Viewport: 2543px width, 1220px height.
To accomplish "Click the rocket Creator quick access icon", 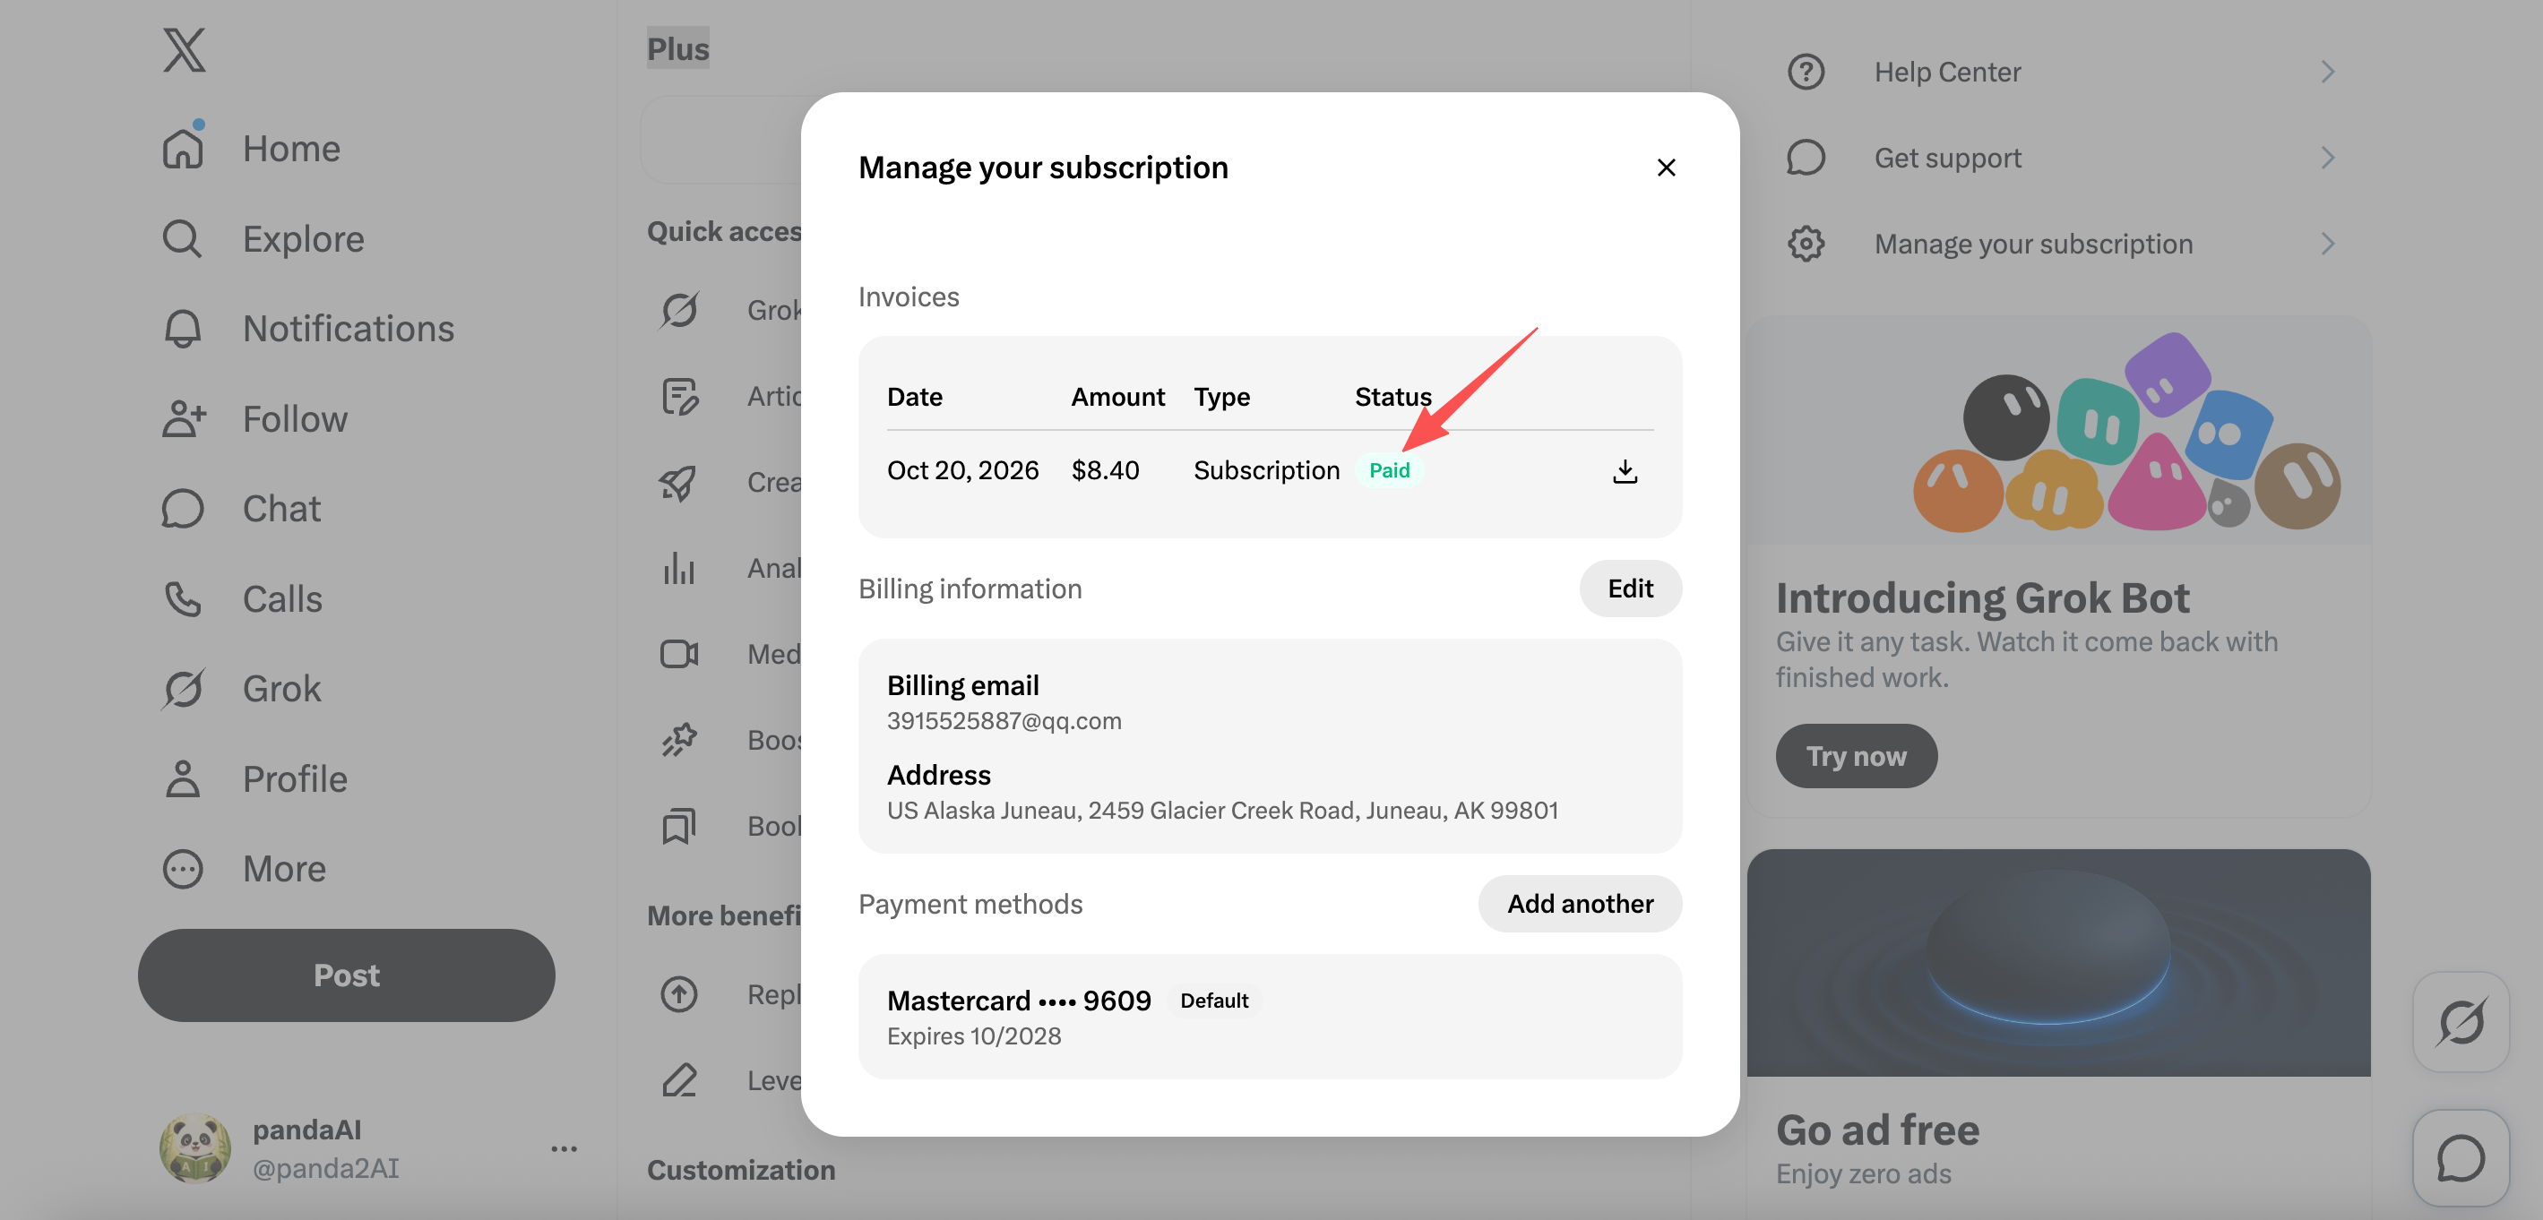I will click(x=679, y=482).
